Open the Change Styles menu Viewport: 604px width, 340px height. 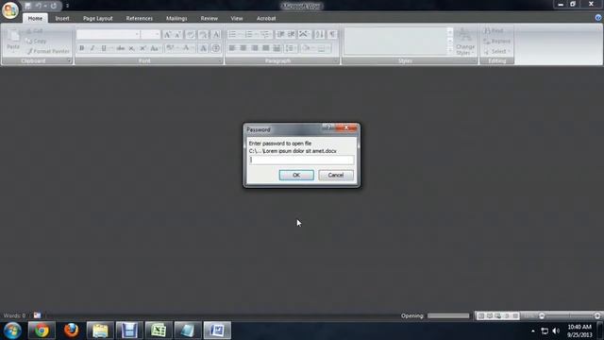pyautogui.click(x=465, y=42)
